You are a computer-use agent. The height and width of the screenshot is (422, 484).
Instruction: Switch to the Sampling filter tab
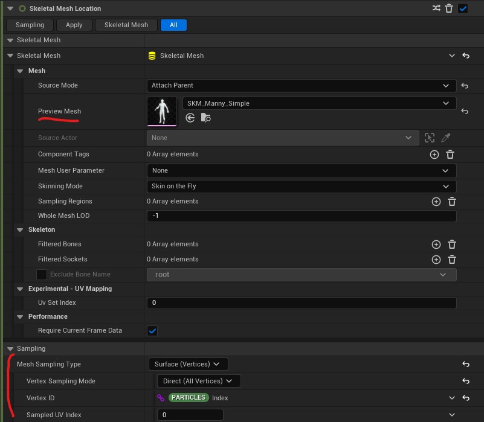point(30,25)
